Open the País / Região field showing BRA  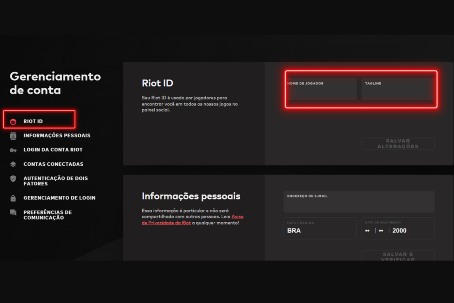(320, 228)
